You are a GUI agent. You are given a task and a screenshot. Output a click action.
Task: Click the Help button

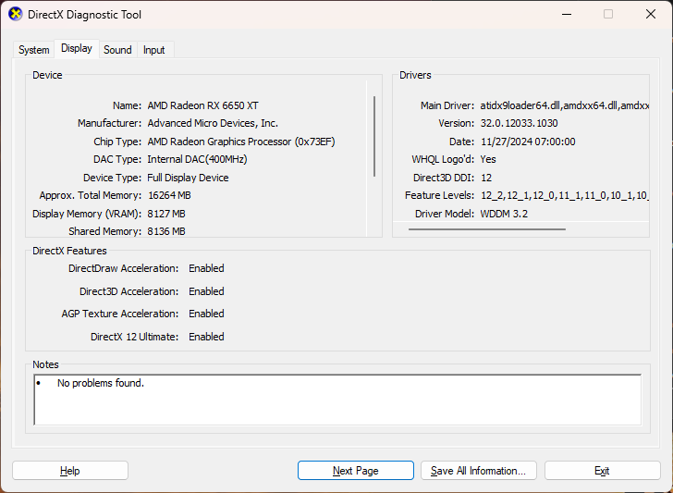click(70, 471)
